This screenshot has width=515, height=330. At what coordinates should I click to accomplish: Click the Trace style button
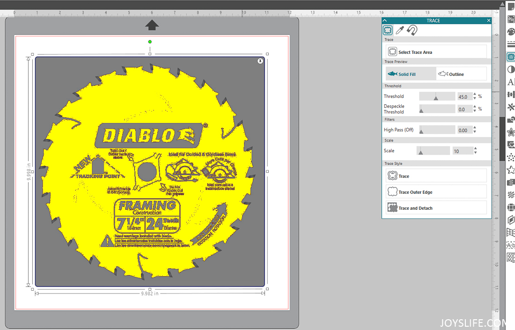[x=436, y=176]
